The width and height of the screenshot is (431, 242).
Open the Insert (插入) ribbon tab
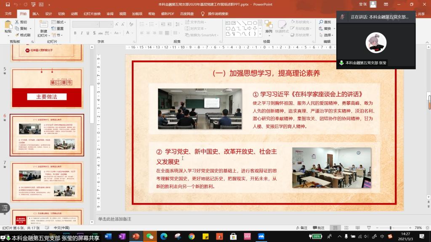coord(36,13)
